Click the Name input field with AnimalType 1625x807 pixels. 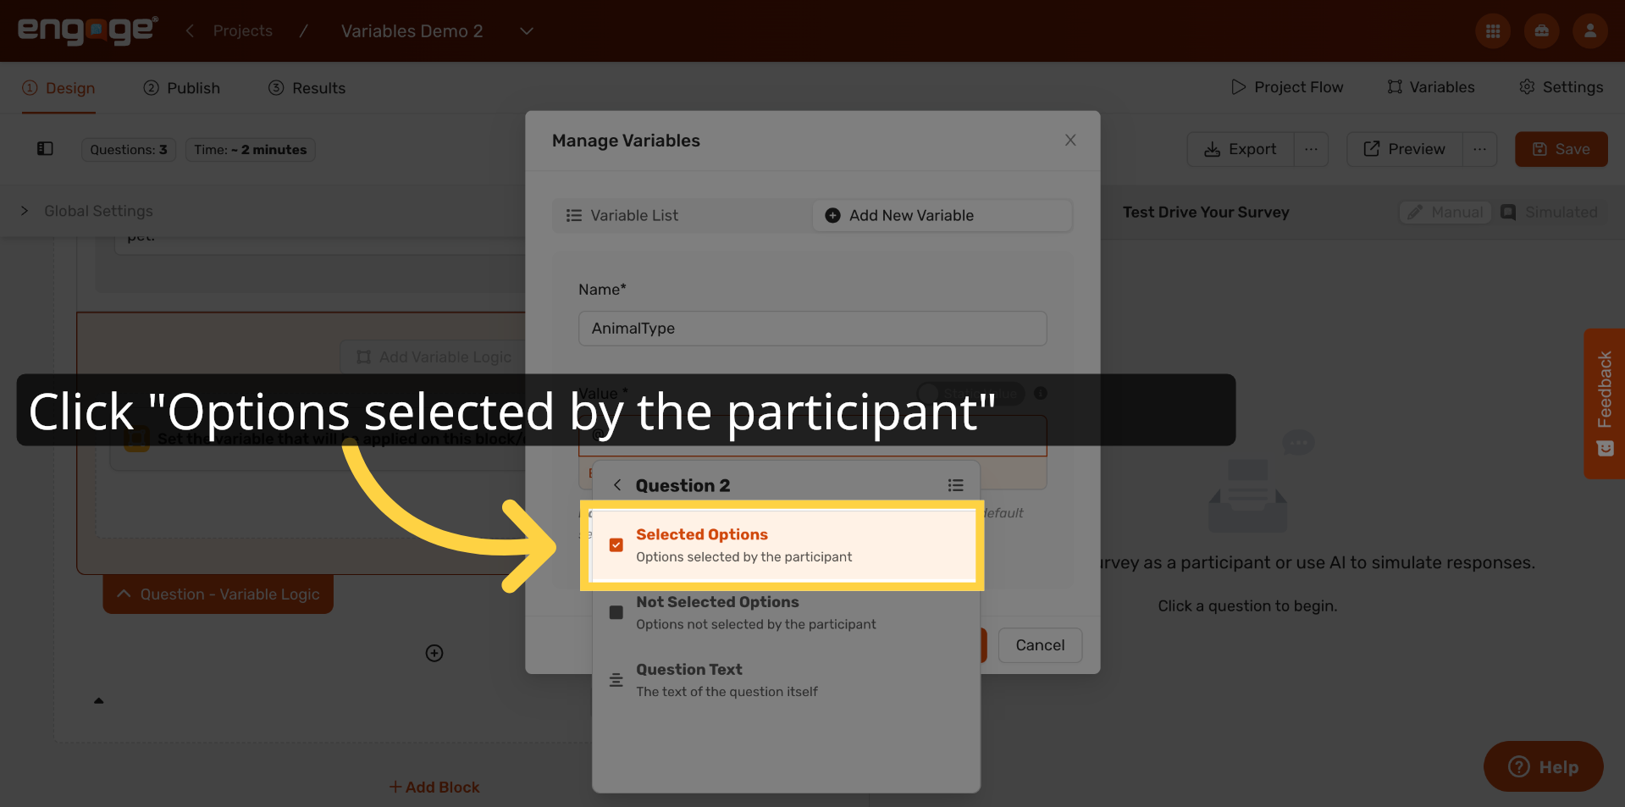pyautogui.click(x=812, y=329)
